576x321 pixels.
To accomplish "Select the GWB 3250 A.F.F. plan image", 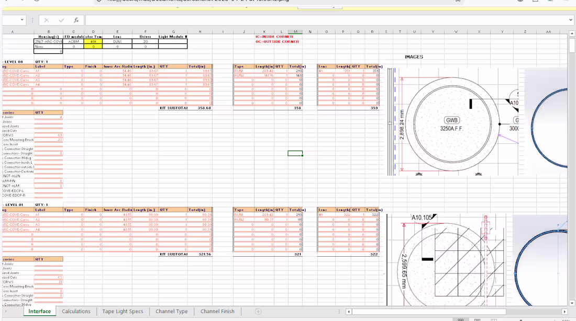I will (452, 122).
